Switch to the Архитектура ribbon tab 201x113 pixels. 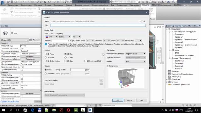click(x=13, y=5)
